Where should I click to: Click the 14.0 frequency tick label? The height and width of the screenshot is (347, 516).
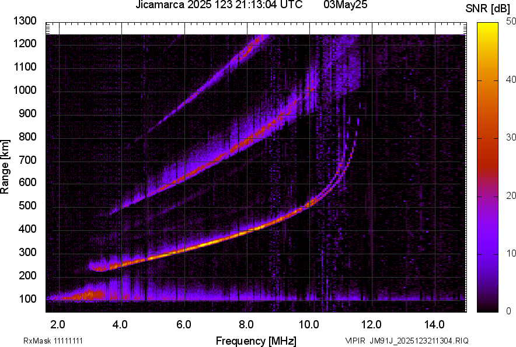433,324
